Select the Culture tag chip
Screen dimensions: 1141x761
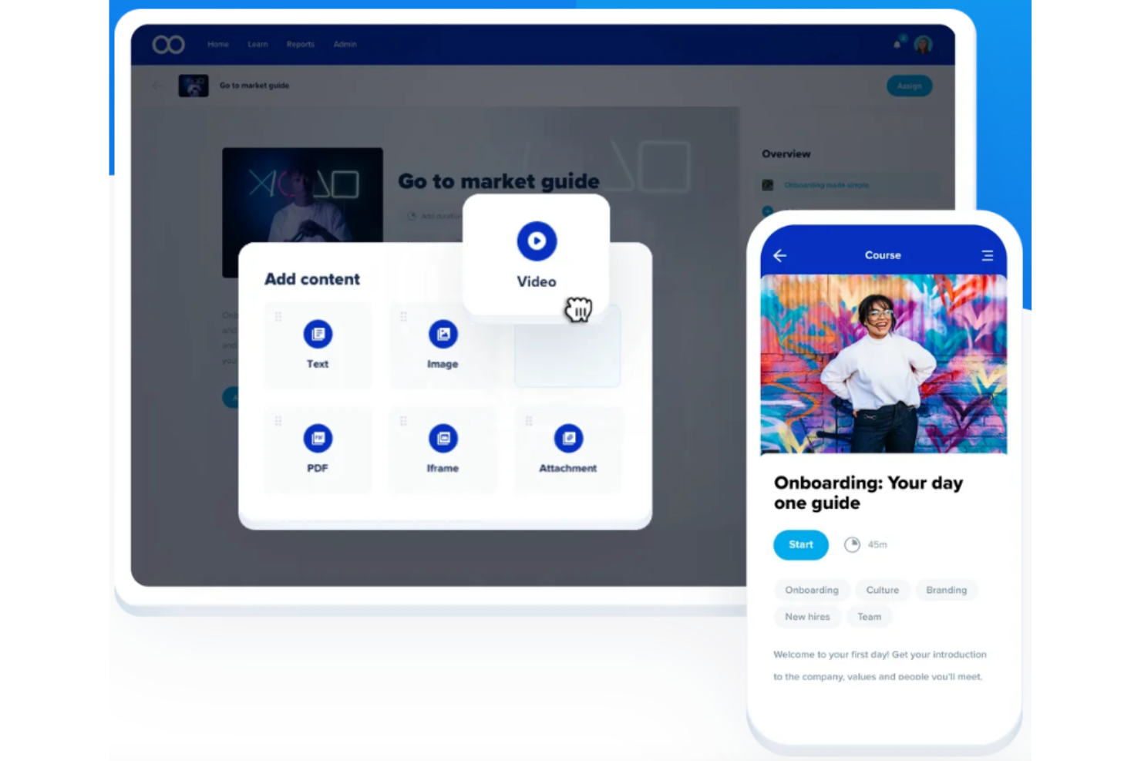882,590
